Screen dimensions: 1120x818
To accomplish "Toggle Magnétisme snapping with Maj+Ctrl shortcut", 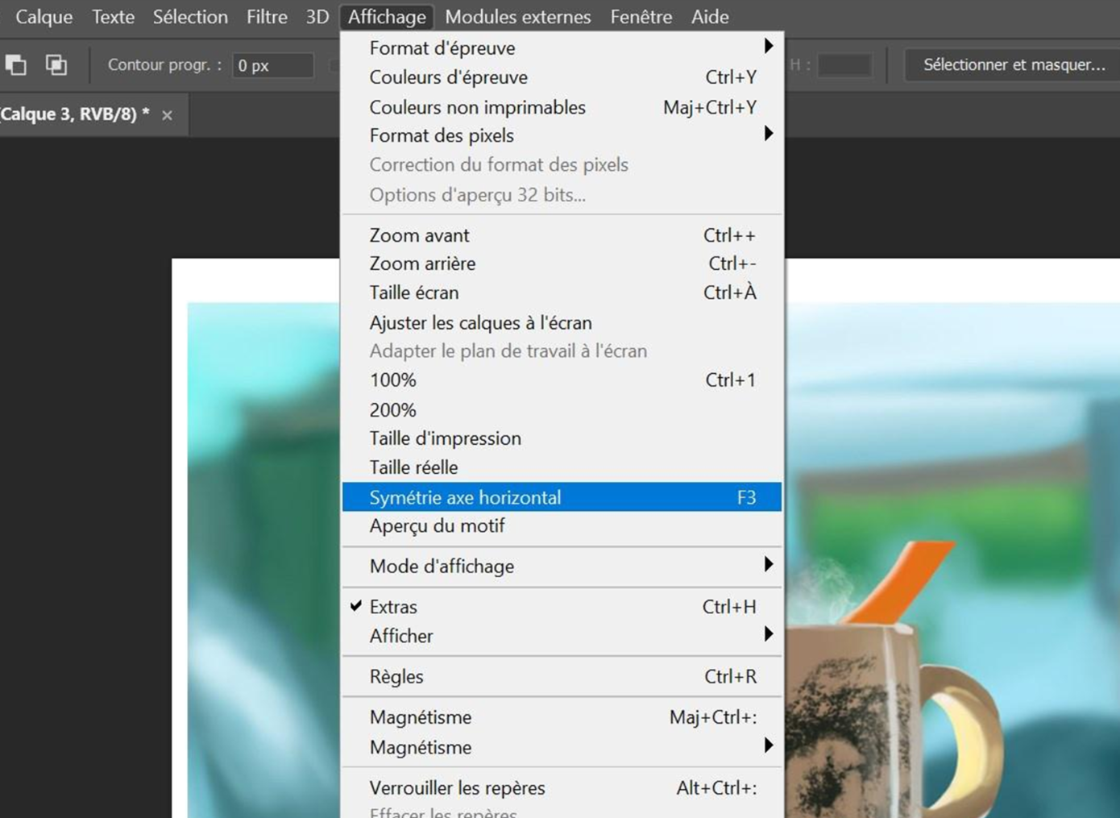I will coord(421,717).
